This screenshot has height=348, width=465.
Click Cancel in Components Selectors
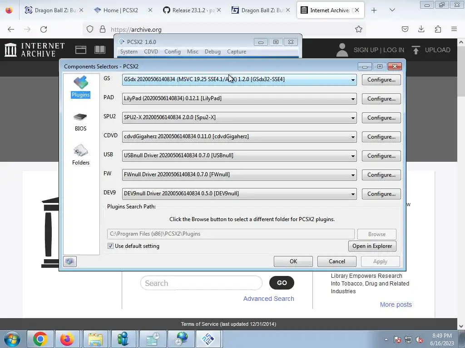[337, 261]
